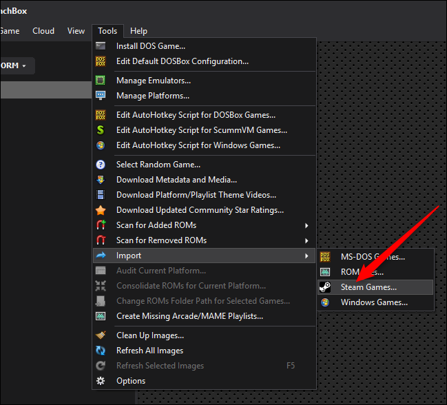Click the star icon for Community Star Ratings
This screenshot has width=447, height=405.
pyautogui.click(x=101, y=210)
